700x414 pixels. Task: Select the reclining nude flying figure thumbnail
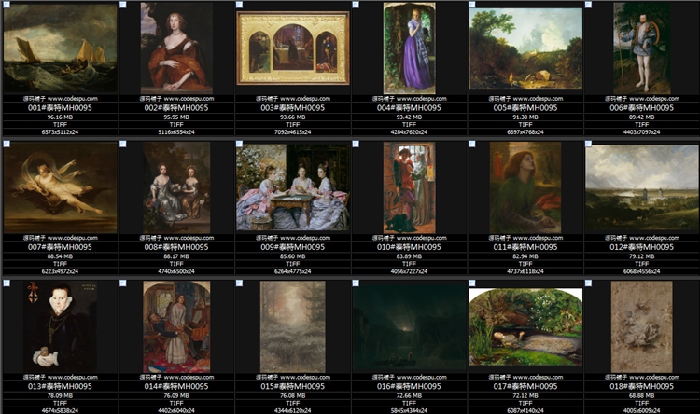point(61,187)
